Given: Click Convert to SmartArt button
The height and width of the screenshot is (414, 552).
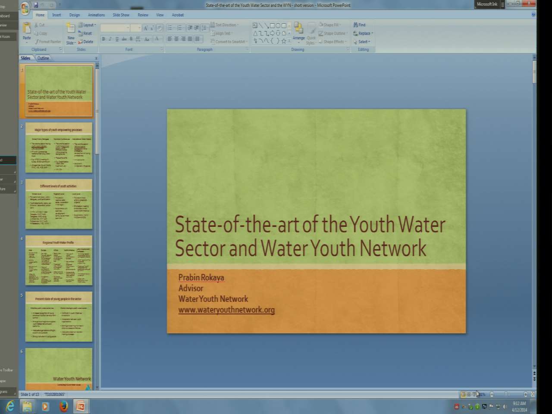Looking at the screenshot, I should click(x=228, y=42).
